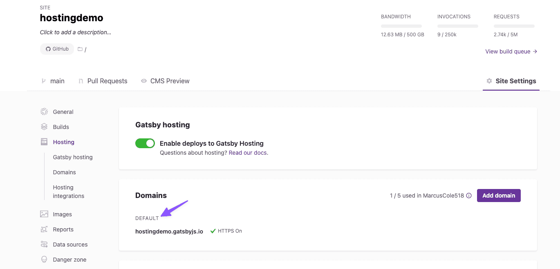Image resolution: width=560 pixels, height=269 pixels.
Task: Click the bandwidth usage progress bar
Action: pyautogui.click(x=401, y=26)
